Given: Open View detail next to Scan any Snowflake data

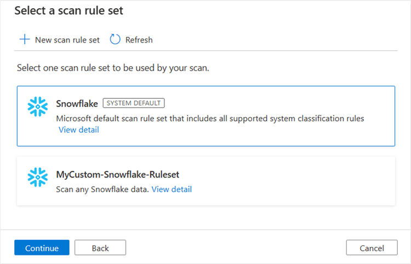Looking at the screenshot, I should [x=172, y=189].
